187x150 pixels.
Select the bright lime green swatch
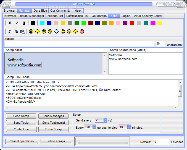coord(84,23)
